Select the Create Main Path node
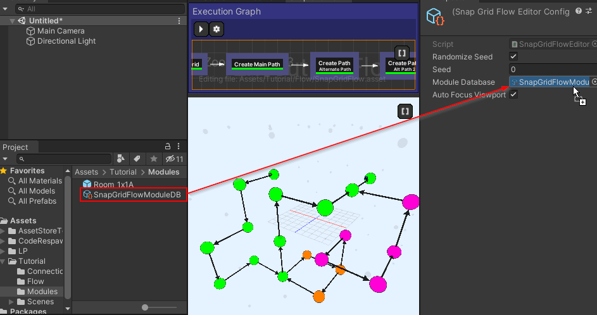Image resolution: width=597 pixels, height=315 pixels. coord(257,65)
